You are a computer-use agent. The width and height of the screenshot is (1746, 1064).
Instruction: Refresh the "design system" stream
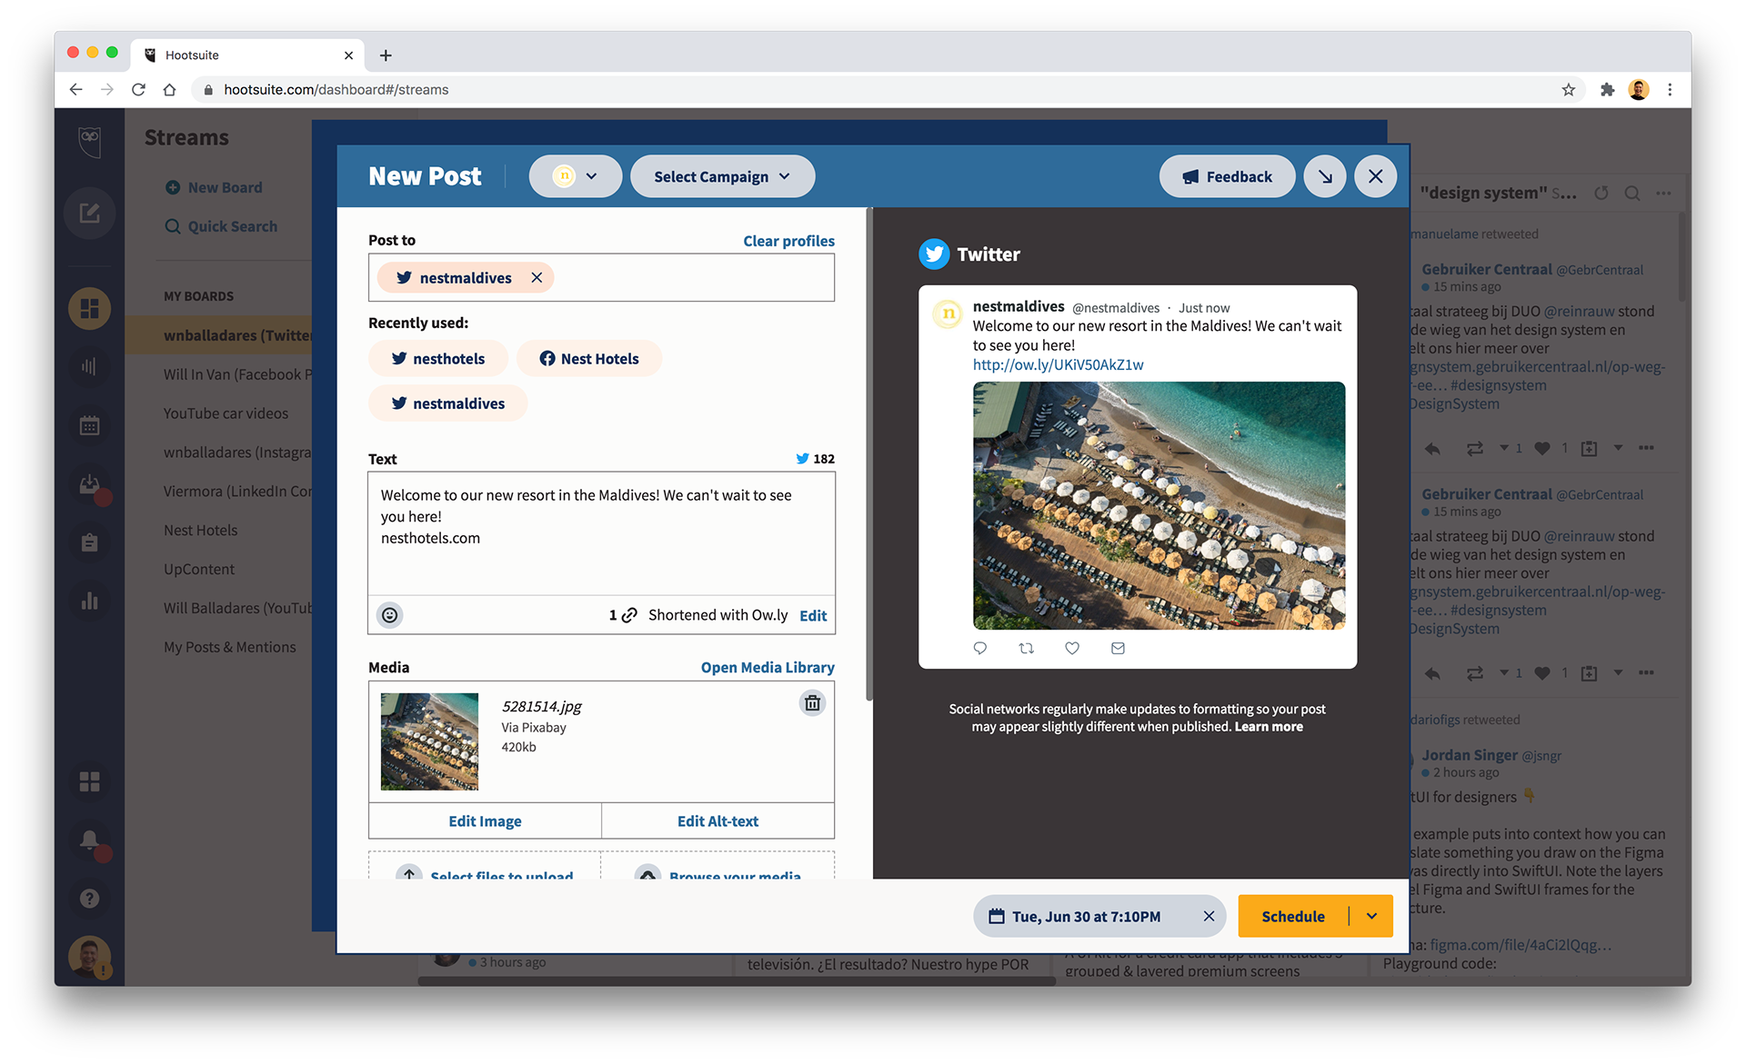[x=1601, y=193]
